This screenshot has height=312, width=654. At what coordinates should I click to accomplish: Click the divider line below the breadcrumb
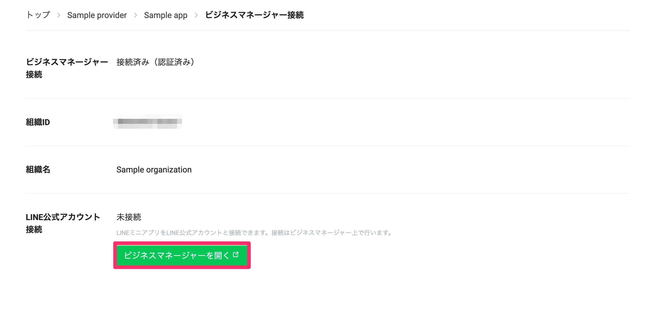click(328, 31)
